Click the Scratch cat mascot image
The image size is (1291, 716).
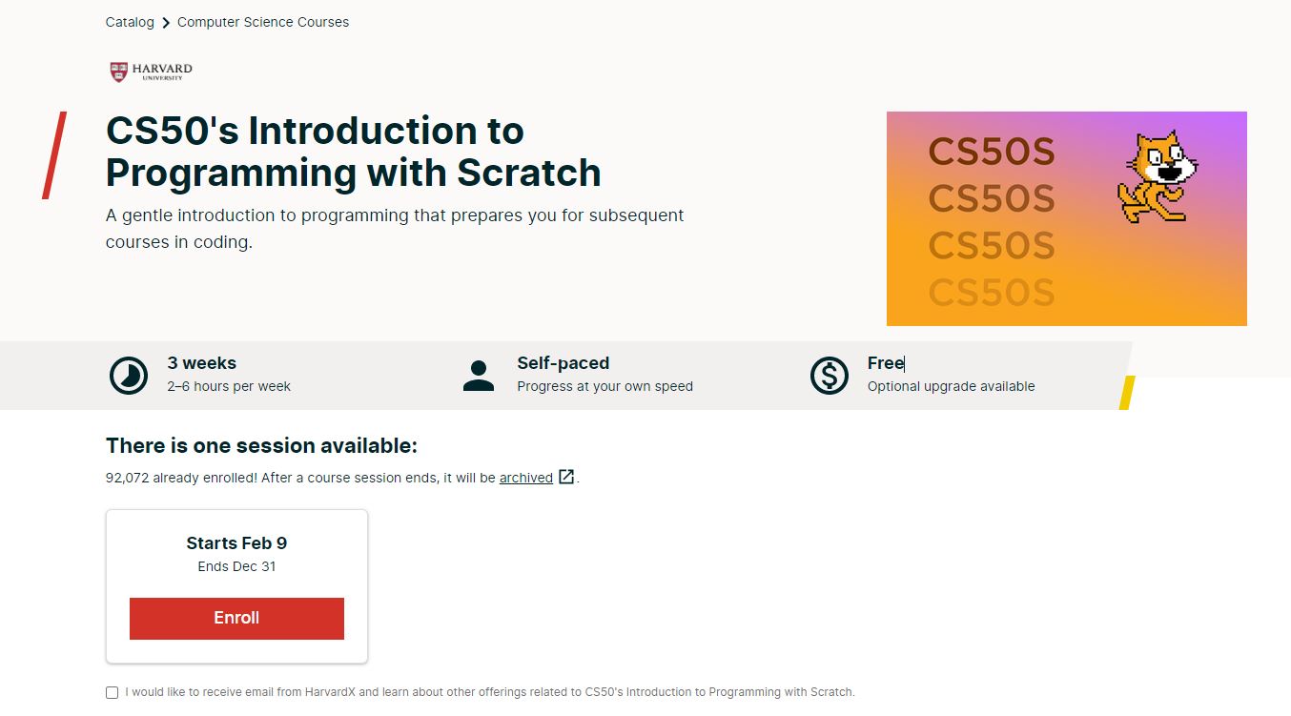tap(1157, 176)
